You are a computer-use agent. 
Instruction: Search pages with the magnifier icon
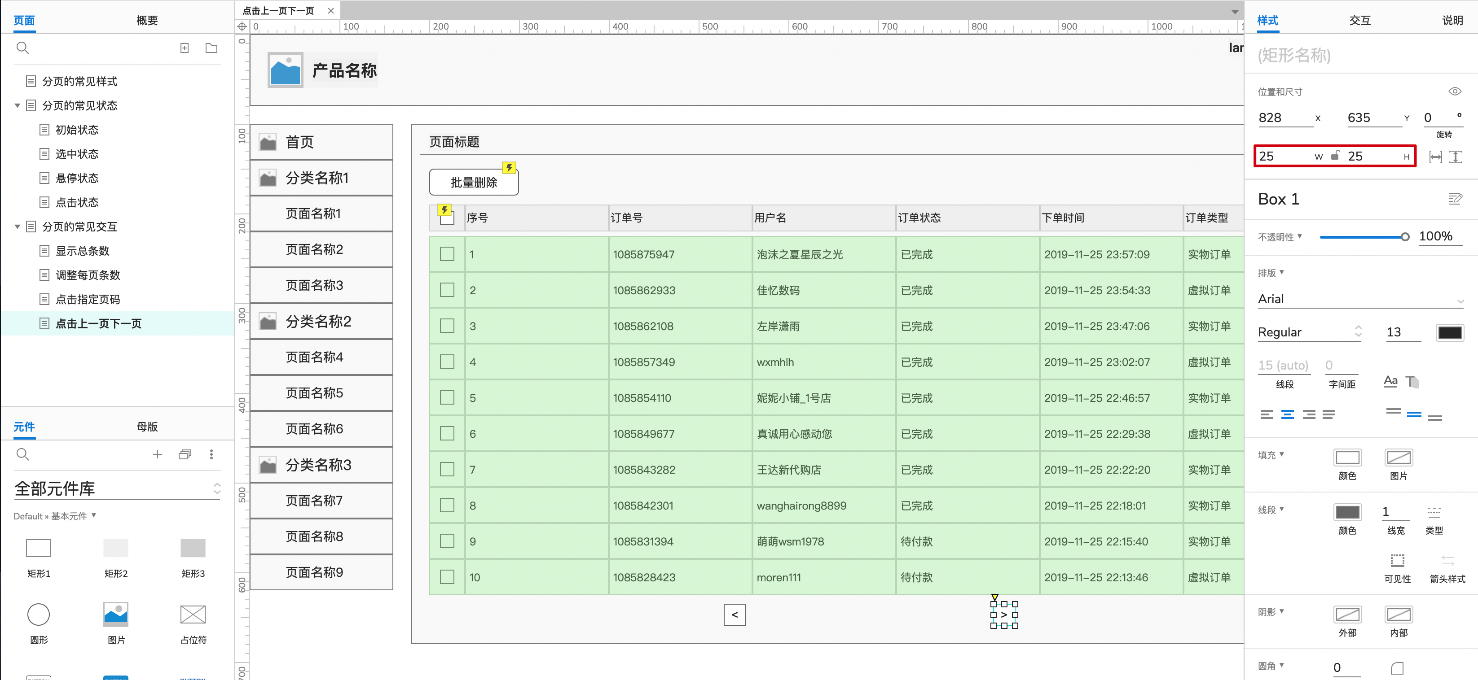tap(22, 48)
